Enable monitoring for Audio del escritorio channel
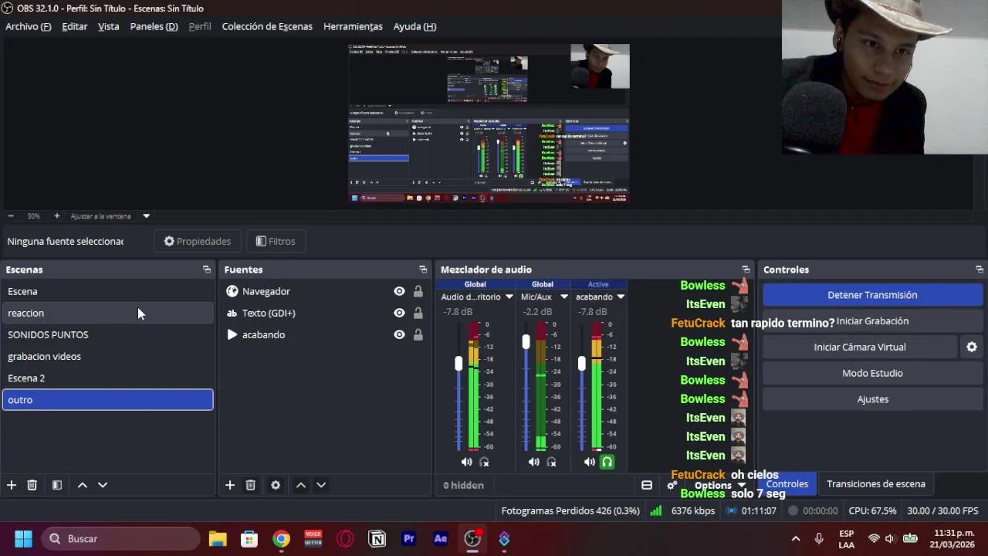The height and width of the screenshot is (556, 988). 484,462
